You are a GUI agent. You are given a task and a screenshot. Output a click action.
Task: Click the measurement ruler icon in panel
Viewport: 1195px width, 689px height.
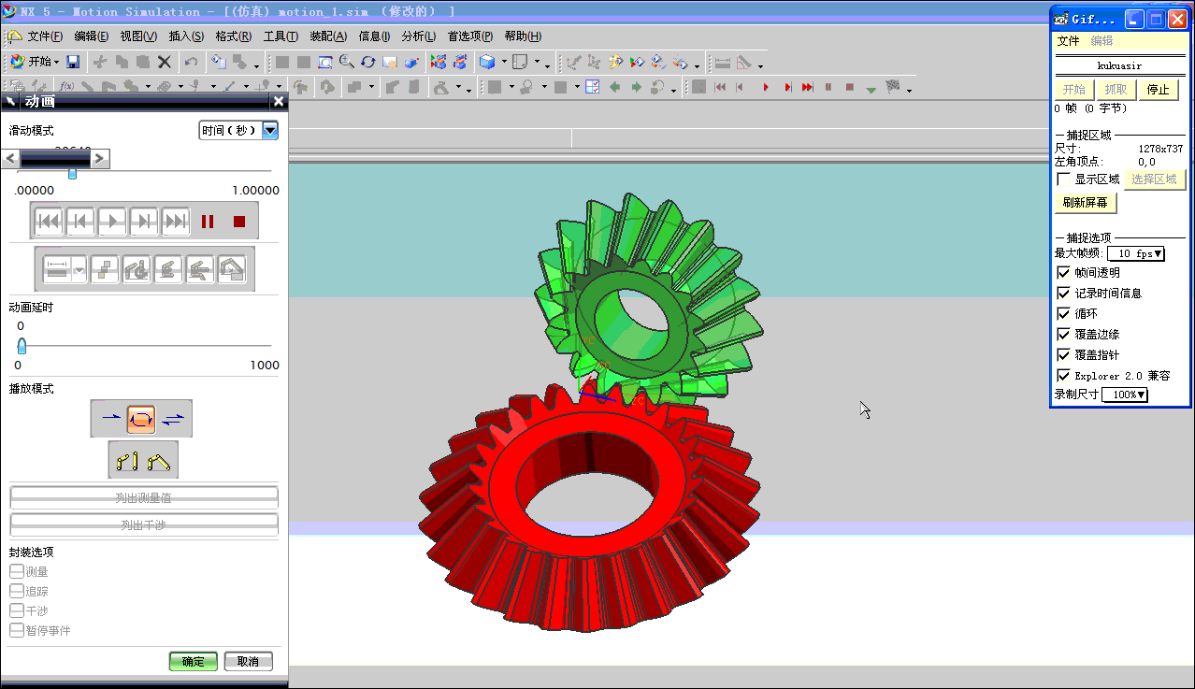[57, 270]
